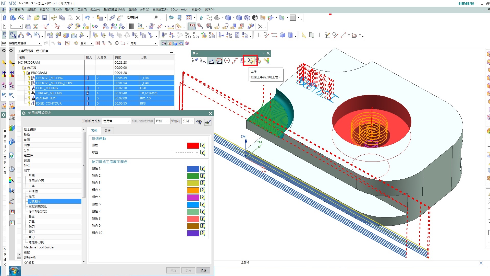Click the red rapid motion color swatch

pos(193,146)
